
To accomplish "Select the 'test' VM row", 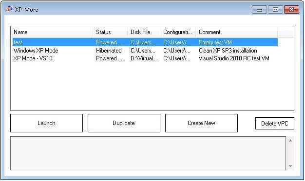I will [x=145, y=42].
